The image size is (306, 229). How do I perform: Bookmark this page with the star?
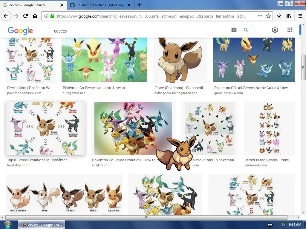point(268,16)
